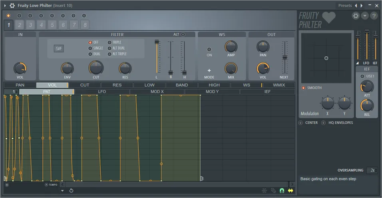Viewport: 382px width, 198px height.
Task: Turn on the waveshaper ON switch
Action: [209, 49]
